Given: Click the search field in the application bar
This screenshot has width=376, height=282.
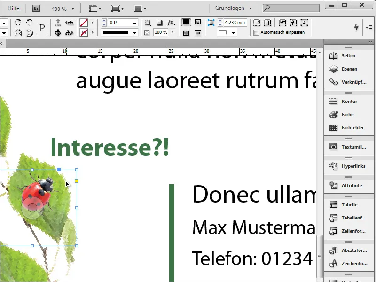Looking at the screenshot, I should [291, 8].
